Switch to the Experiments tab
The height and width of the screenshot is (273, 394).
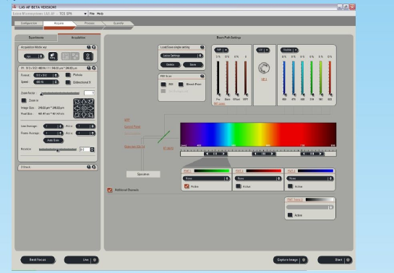[x=36, y=38]
